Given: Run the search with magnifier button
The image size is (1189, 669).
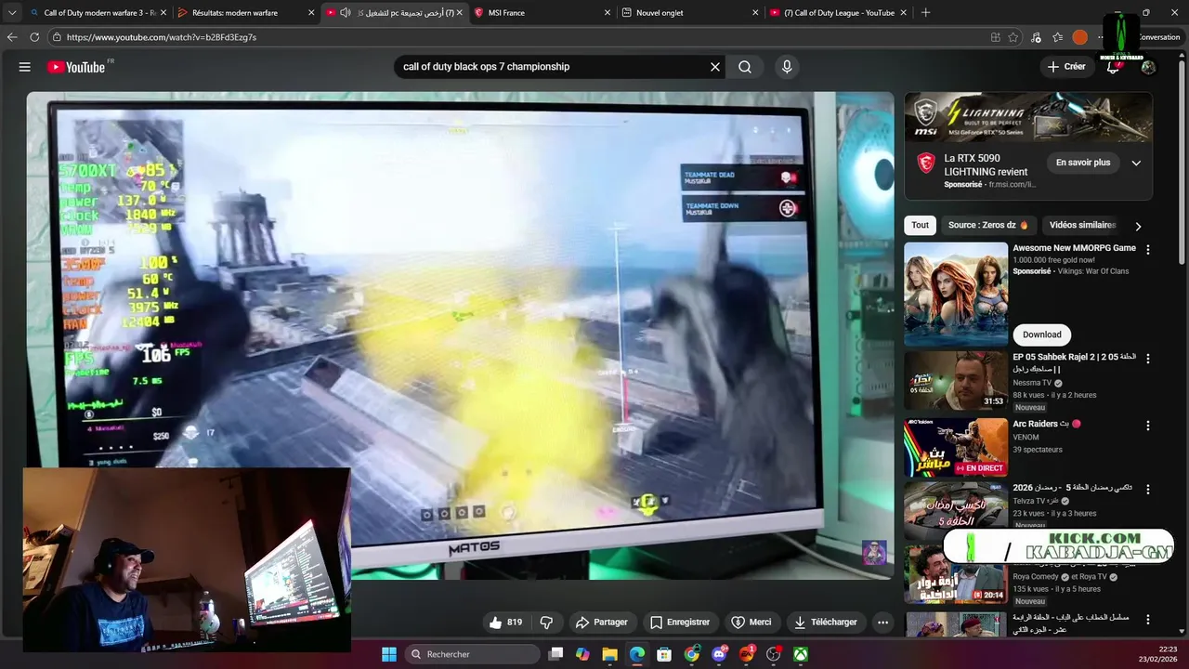Looking at the screenshot, I should tap(745, 67).
